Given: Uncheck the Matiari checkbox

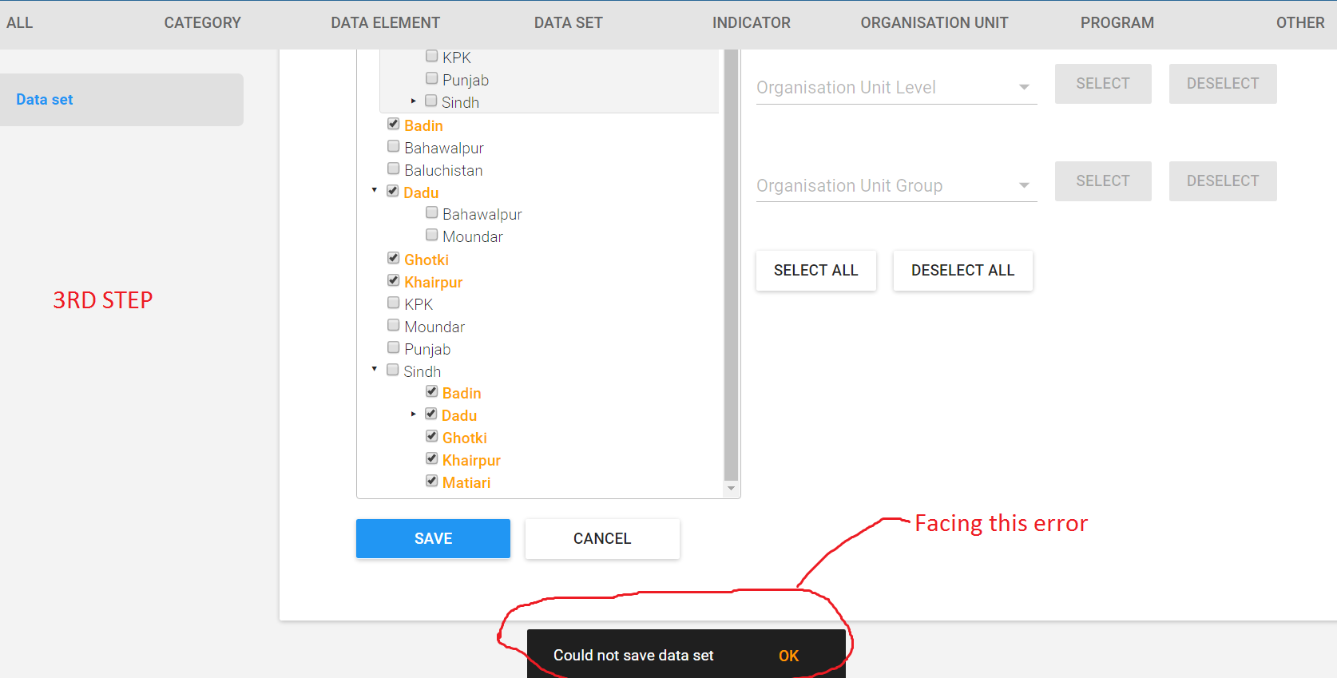Looking at the screenshot, I should [x=432, y=482].
